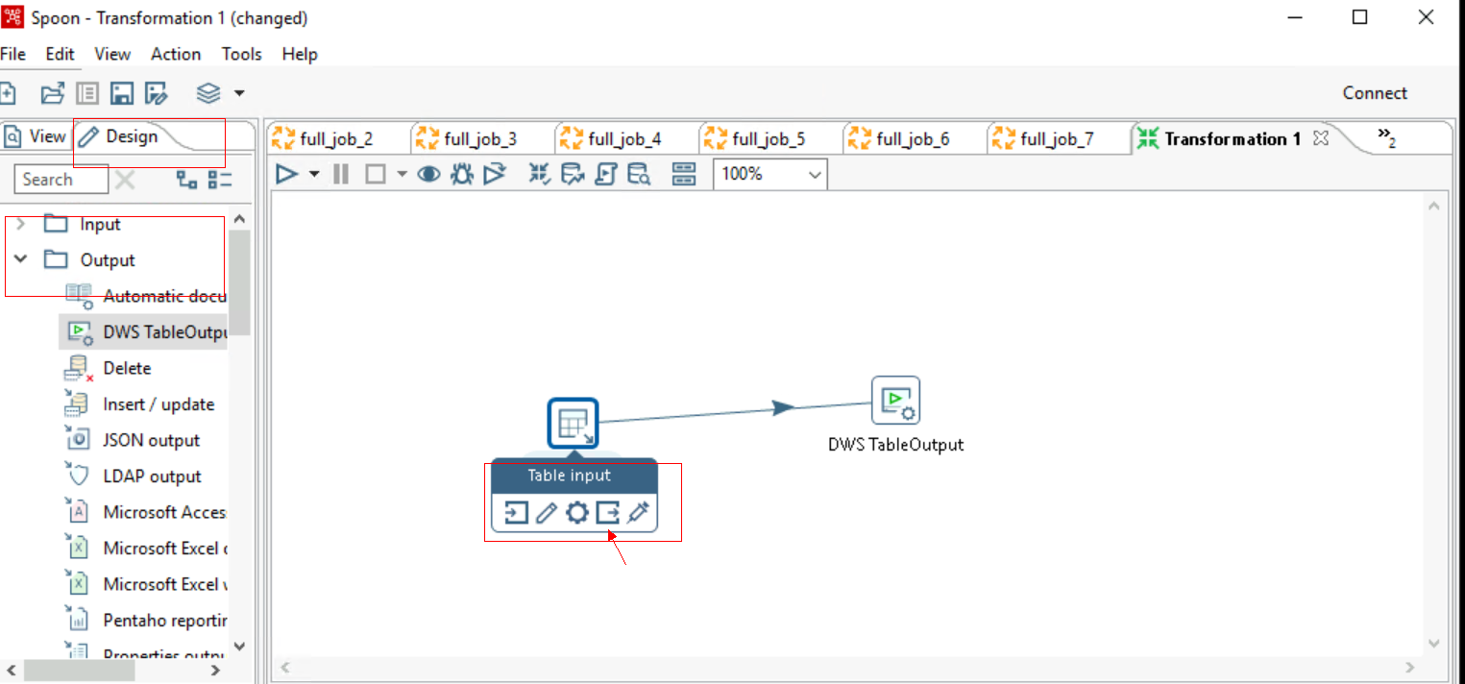Select the LDAP output step

click(133, 476)
